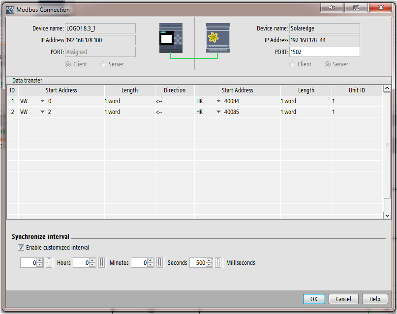Image resolution: width=397 pixels, height=314 pixels.
Task: Click the data table scroll down arrow
Action: click(x=387, y=216)
